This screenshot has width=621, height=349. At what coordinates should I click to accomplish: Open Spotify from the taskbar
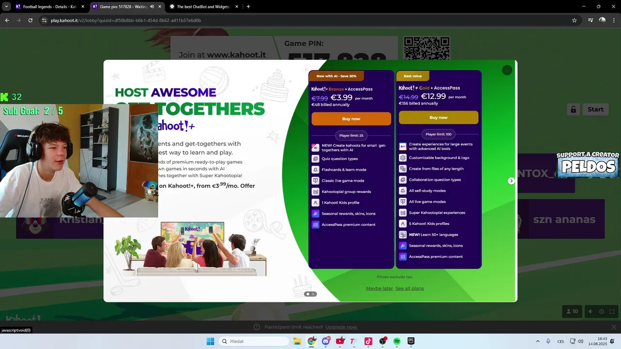coord(396,341)
